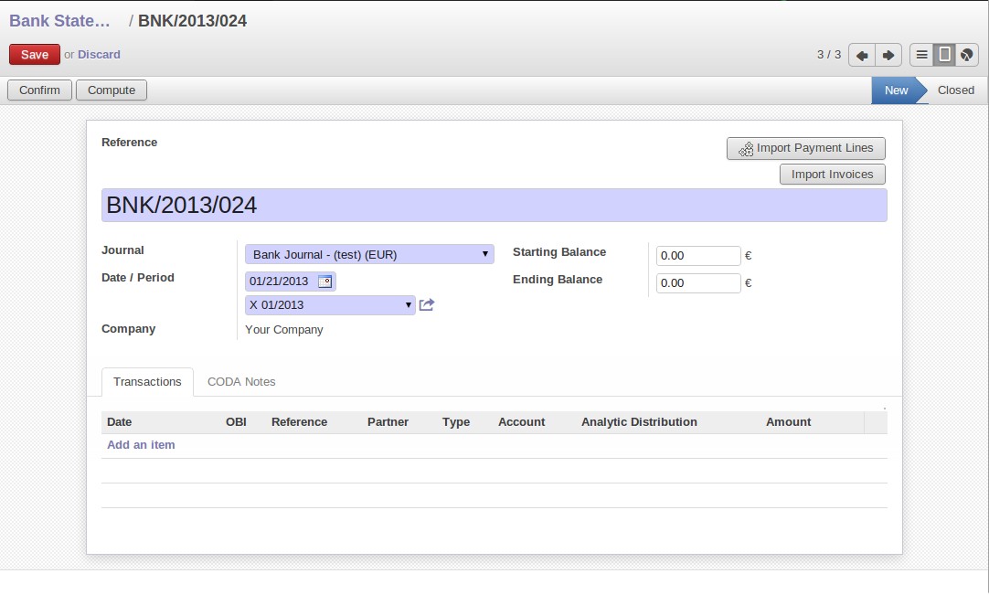Open the period X 01/2013 dropdown
This screenshot has height=595, width=989.
click(330, 305)
